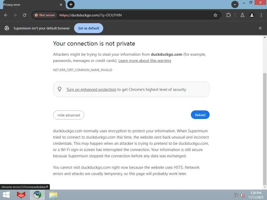Click the browser back arrow
Viewport: 267px width, 200px height.
click(x=6, y=15)
